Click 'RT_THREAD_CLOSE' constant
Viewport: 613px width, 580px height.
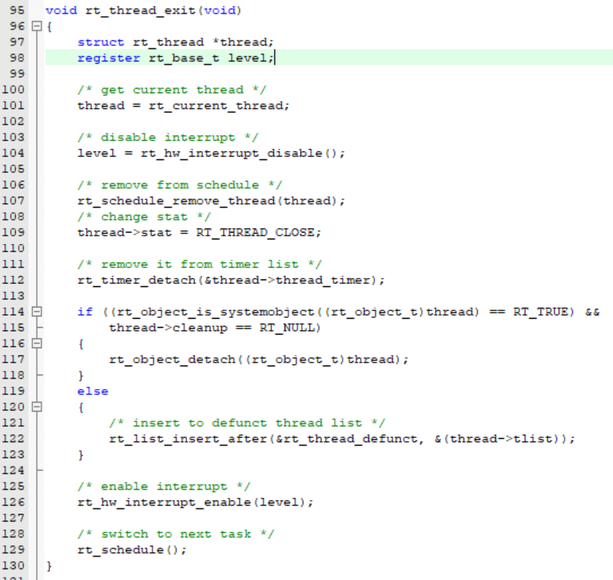tap(255, 233)
